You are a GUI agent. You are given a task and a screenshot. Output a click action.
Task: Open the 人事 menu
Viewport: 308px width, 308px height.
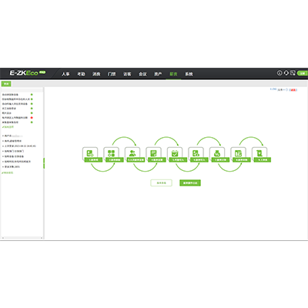tap(65, 74)
